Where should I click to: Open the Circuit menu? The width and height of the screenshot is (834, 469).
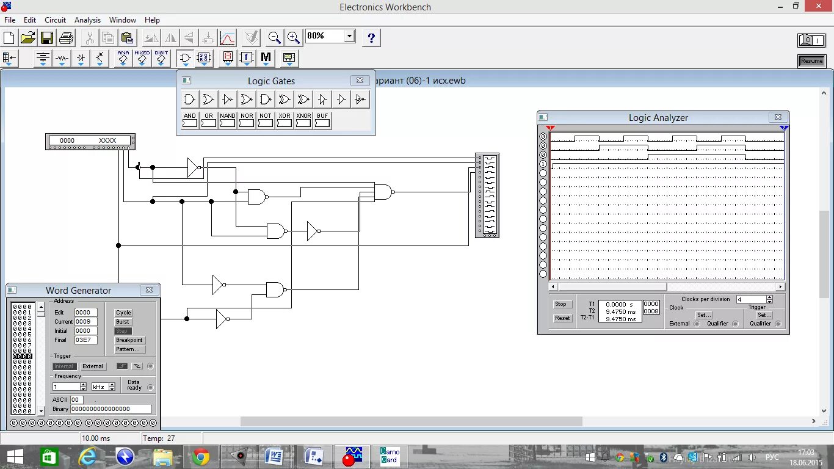(55, 20)
